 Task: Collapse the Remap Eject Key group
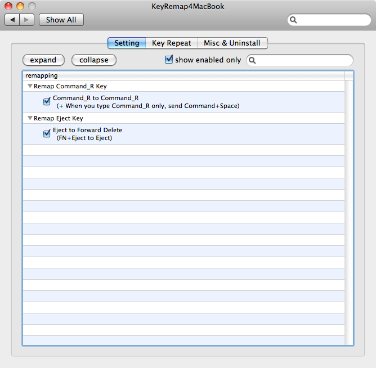30,118
